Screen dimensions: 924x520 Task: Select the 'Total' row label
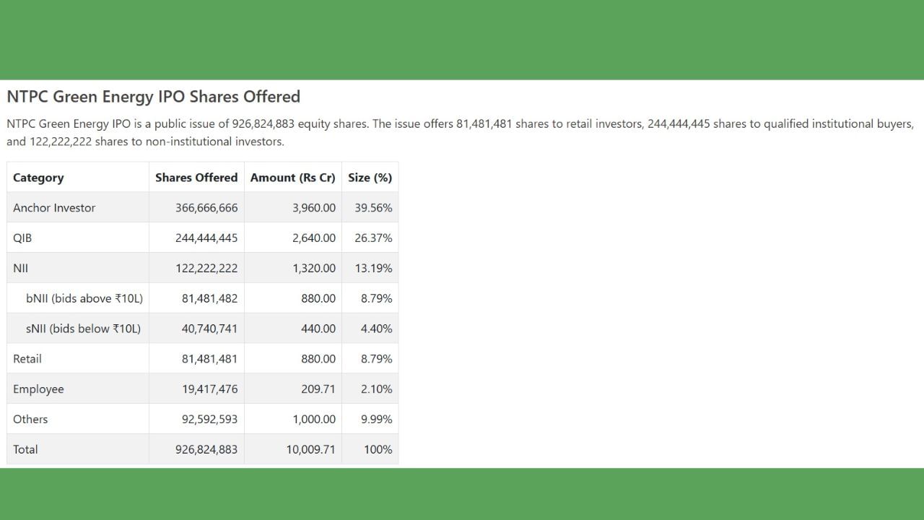coord(25,449)
